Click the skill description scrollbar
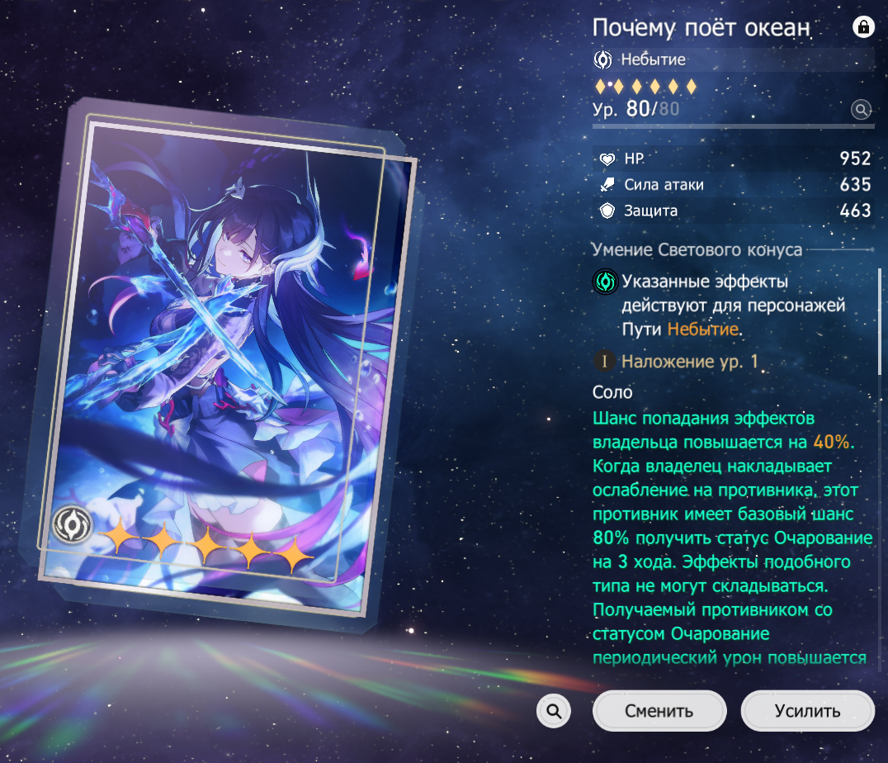This screenshot has width=888, height=763. click(879, 321)
